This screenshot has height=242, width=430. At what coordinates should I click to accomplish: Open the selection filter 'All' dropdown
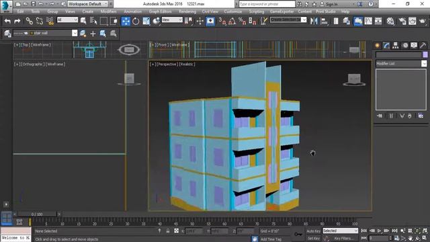tap(67, 19)
